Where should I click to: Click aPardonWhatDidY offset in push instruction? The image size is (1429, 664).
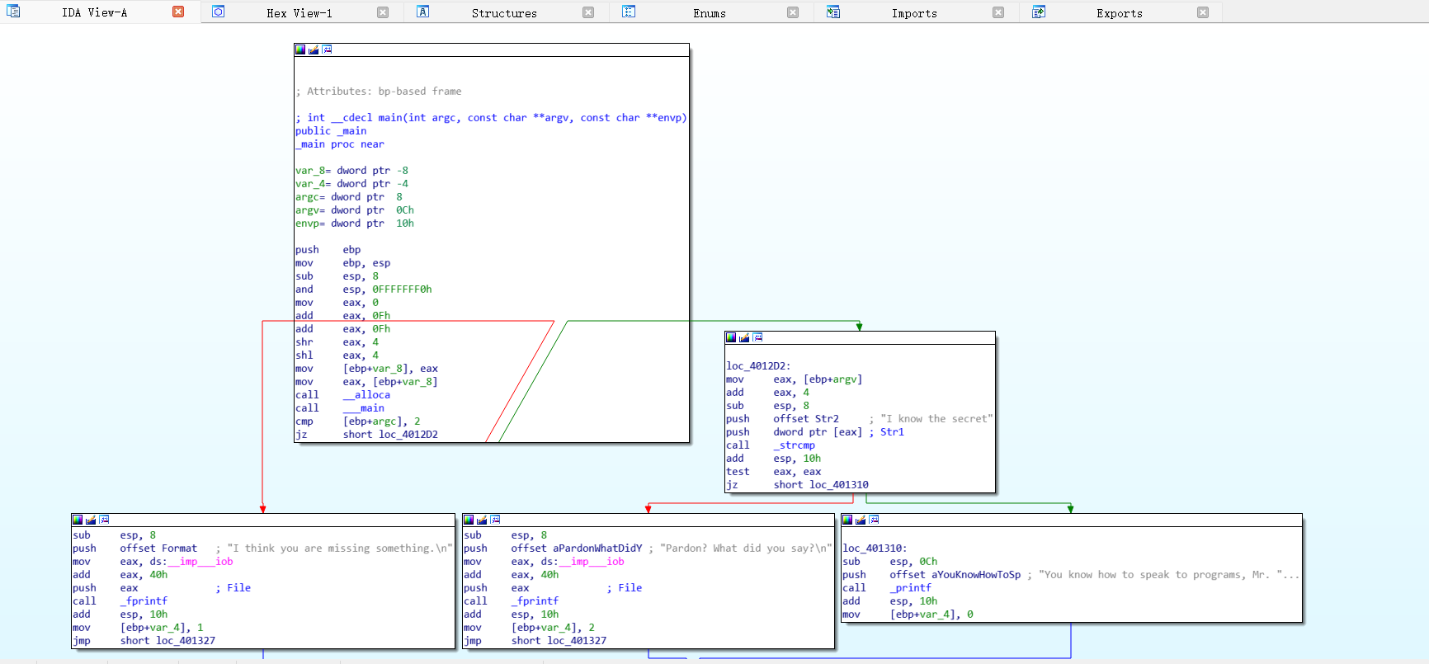[597, 549]
